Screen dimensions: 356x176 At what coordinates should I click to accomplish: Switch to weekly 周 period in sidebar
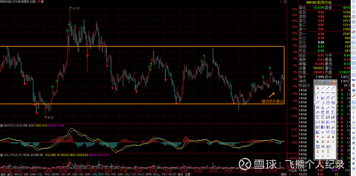click(x=353, y=143)
